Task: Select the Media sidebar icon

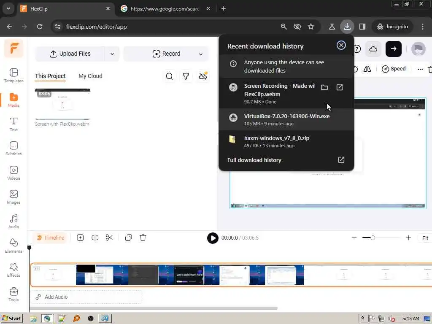Action: (x=13, y=100)
